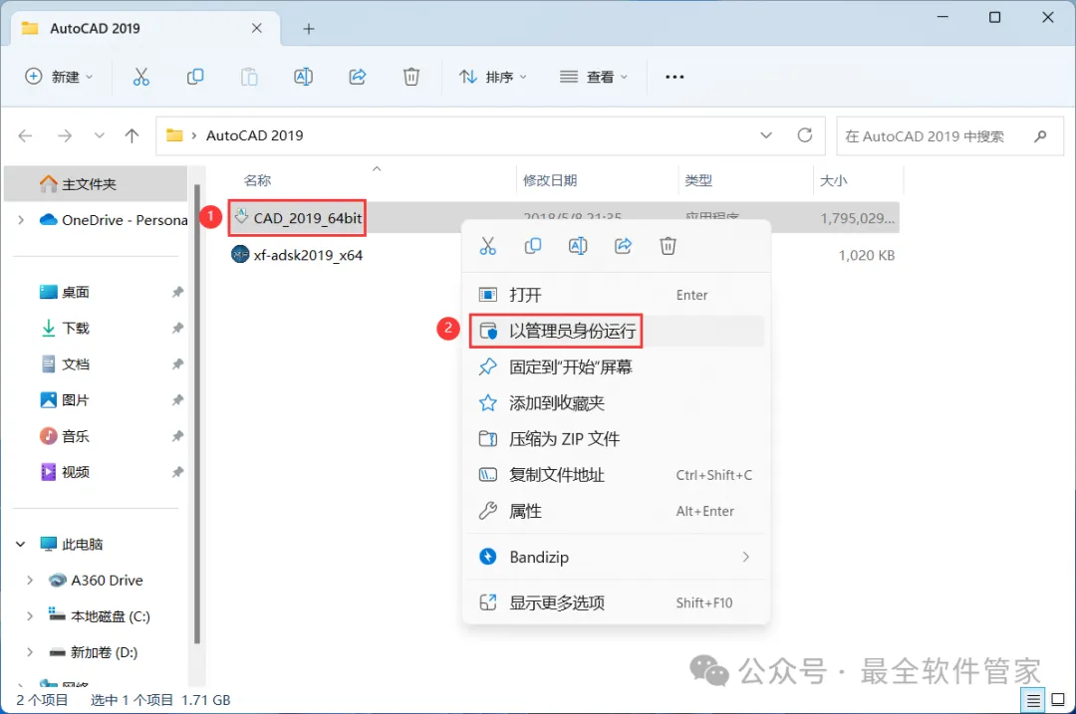Click the pin icon beside 音乐

click(177, 436)
